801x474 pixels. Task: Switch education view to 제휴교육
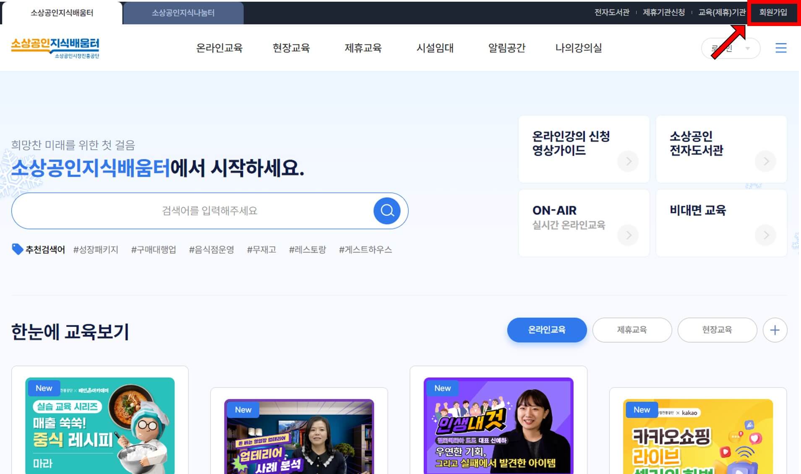point(631,330)
